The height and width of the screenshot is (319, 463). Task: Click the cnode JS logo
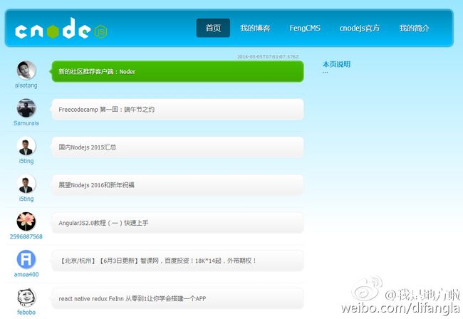[x=61, y=28]
